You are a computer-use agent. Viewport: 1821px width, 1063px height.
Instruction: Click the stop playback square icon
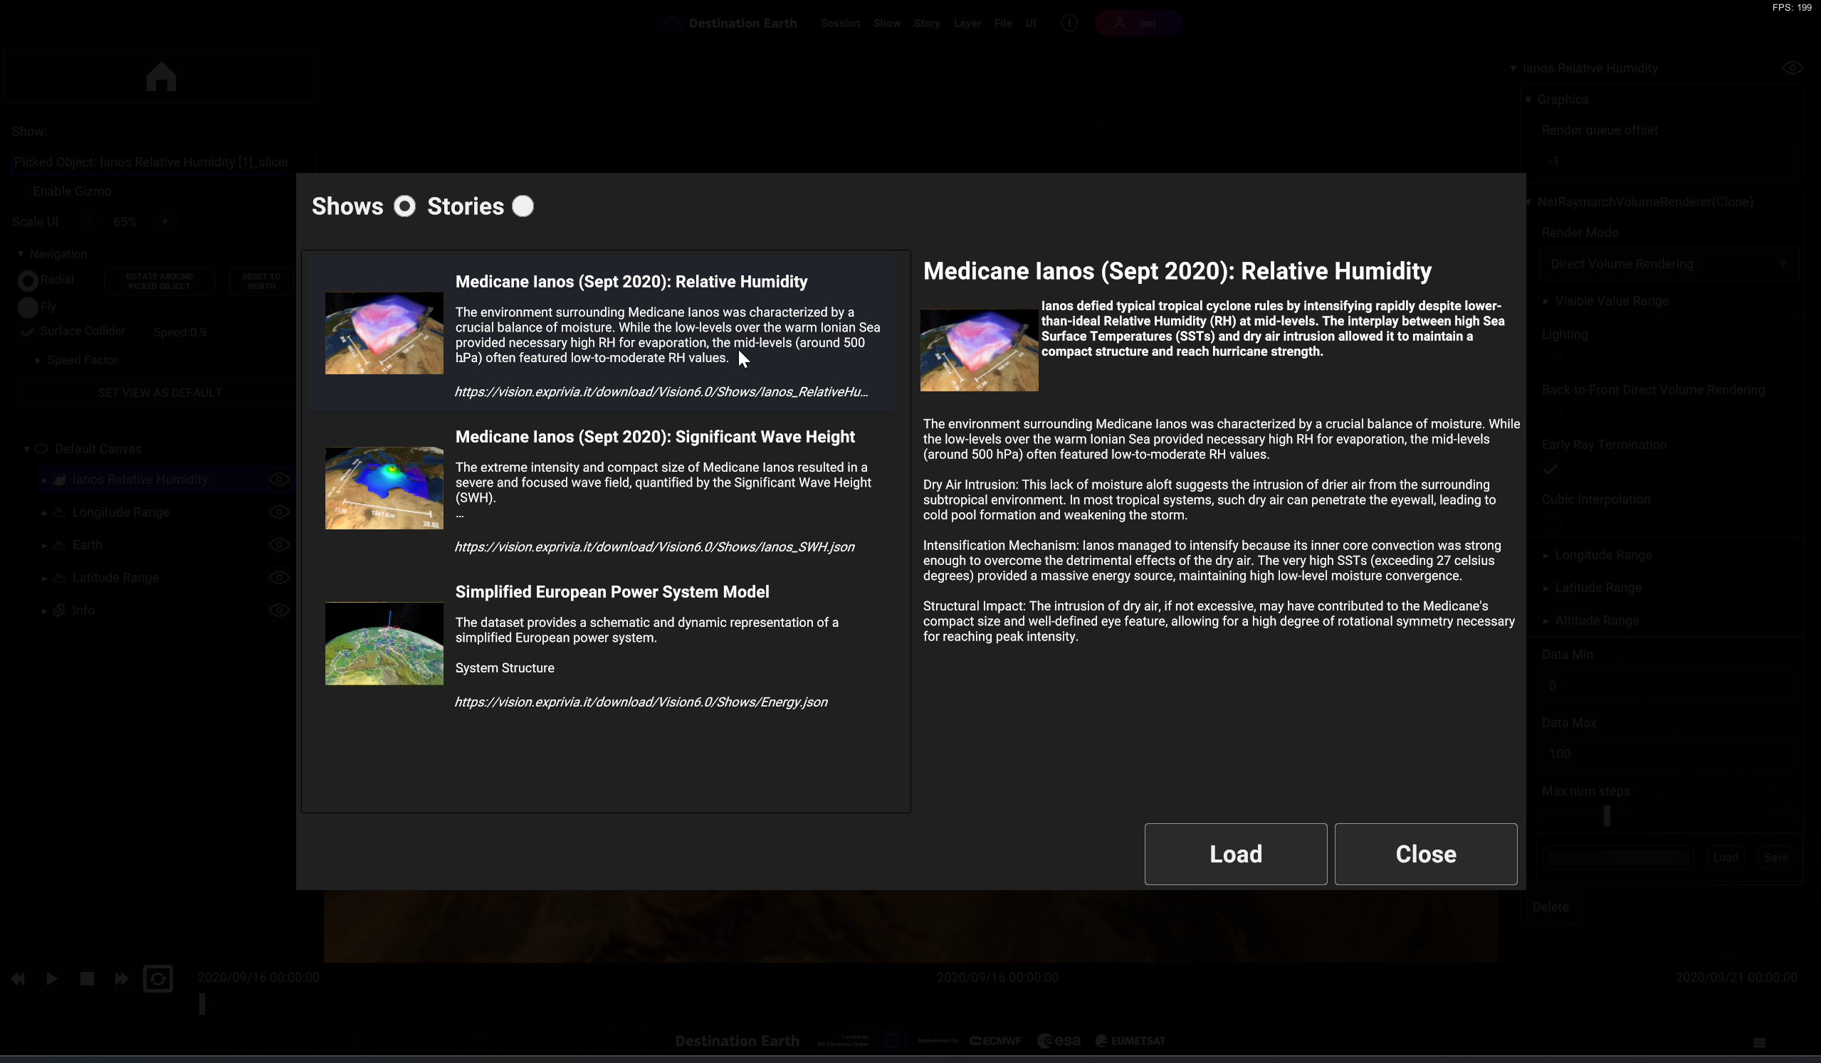click(87, 978)
